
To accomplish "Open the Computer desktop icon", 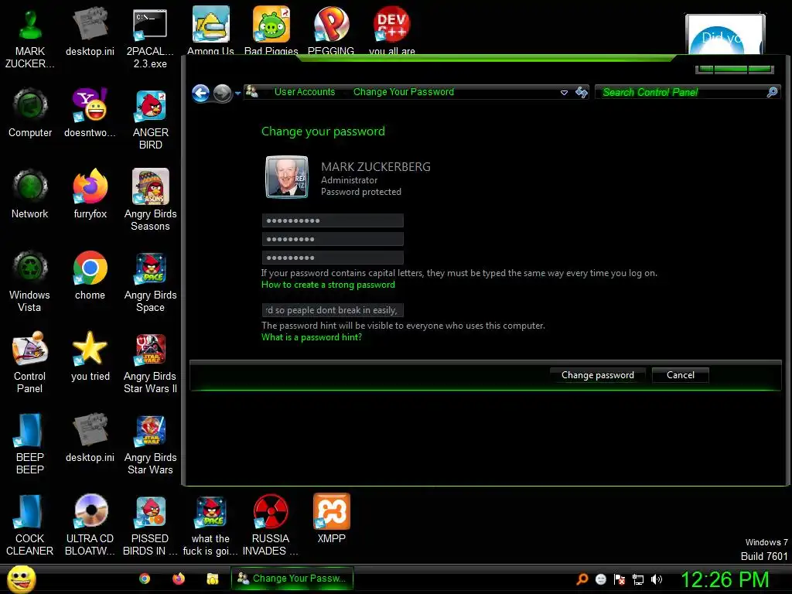I will tap(30, 113).
